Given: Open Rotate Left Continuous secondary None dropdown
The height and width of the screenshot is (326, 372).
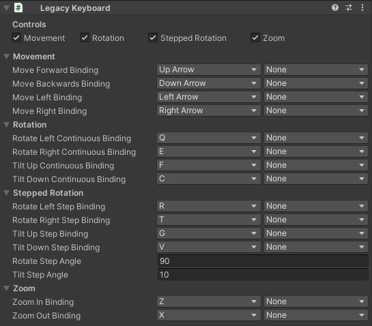Looking at the screenshot, I should pos(316,138).
